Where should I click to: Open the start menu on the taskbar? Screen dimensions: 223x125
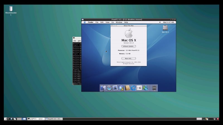[x=6, y=119]
